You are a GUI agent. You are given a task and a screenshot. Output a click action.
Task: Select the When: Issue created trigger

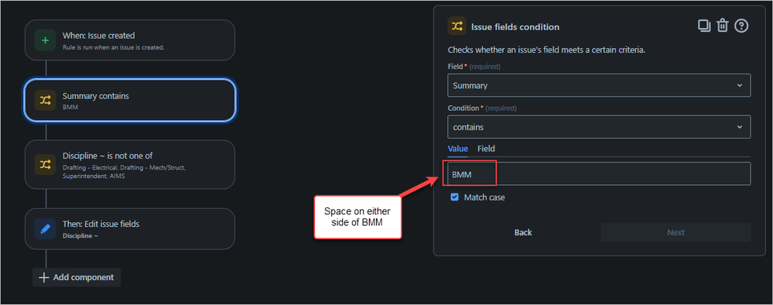[130, 40]
